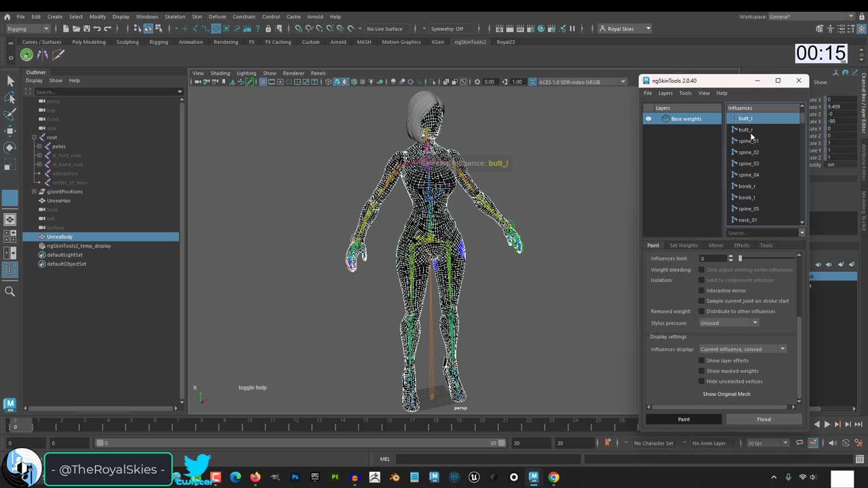Viewport: 868px width, 488px height.
Task: Click the time range slider bar
Action: [300, 443]
